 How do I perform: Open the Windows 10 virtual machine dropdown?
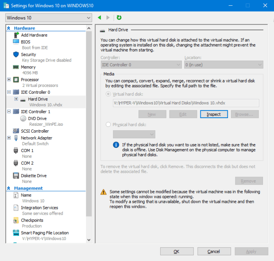point(49,18)
